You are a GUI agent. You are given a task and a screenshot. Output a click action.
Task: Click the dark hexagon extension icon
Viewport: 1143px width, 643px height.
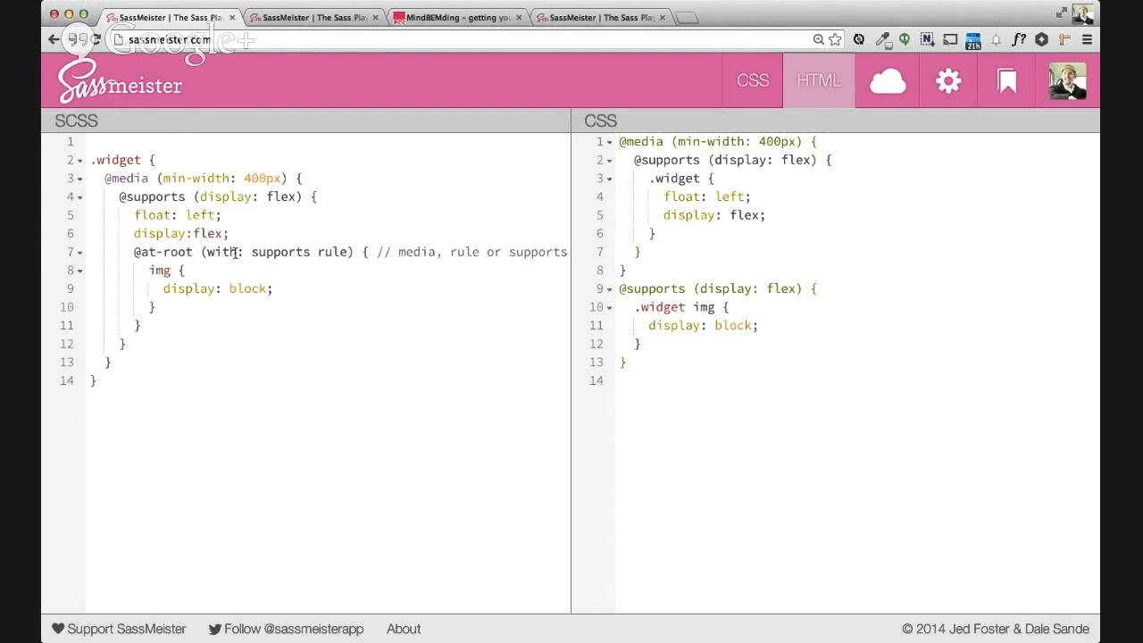click(x=1041, y=39)
